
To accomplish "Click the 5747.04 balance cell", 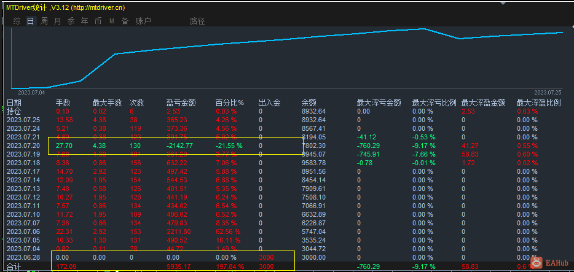I will (313, 231).
